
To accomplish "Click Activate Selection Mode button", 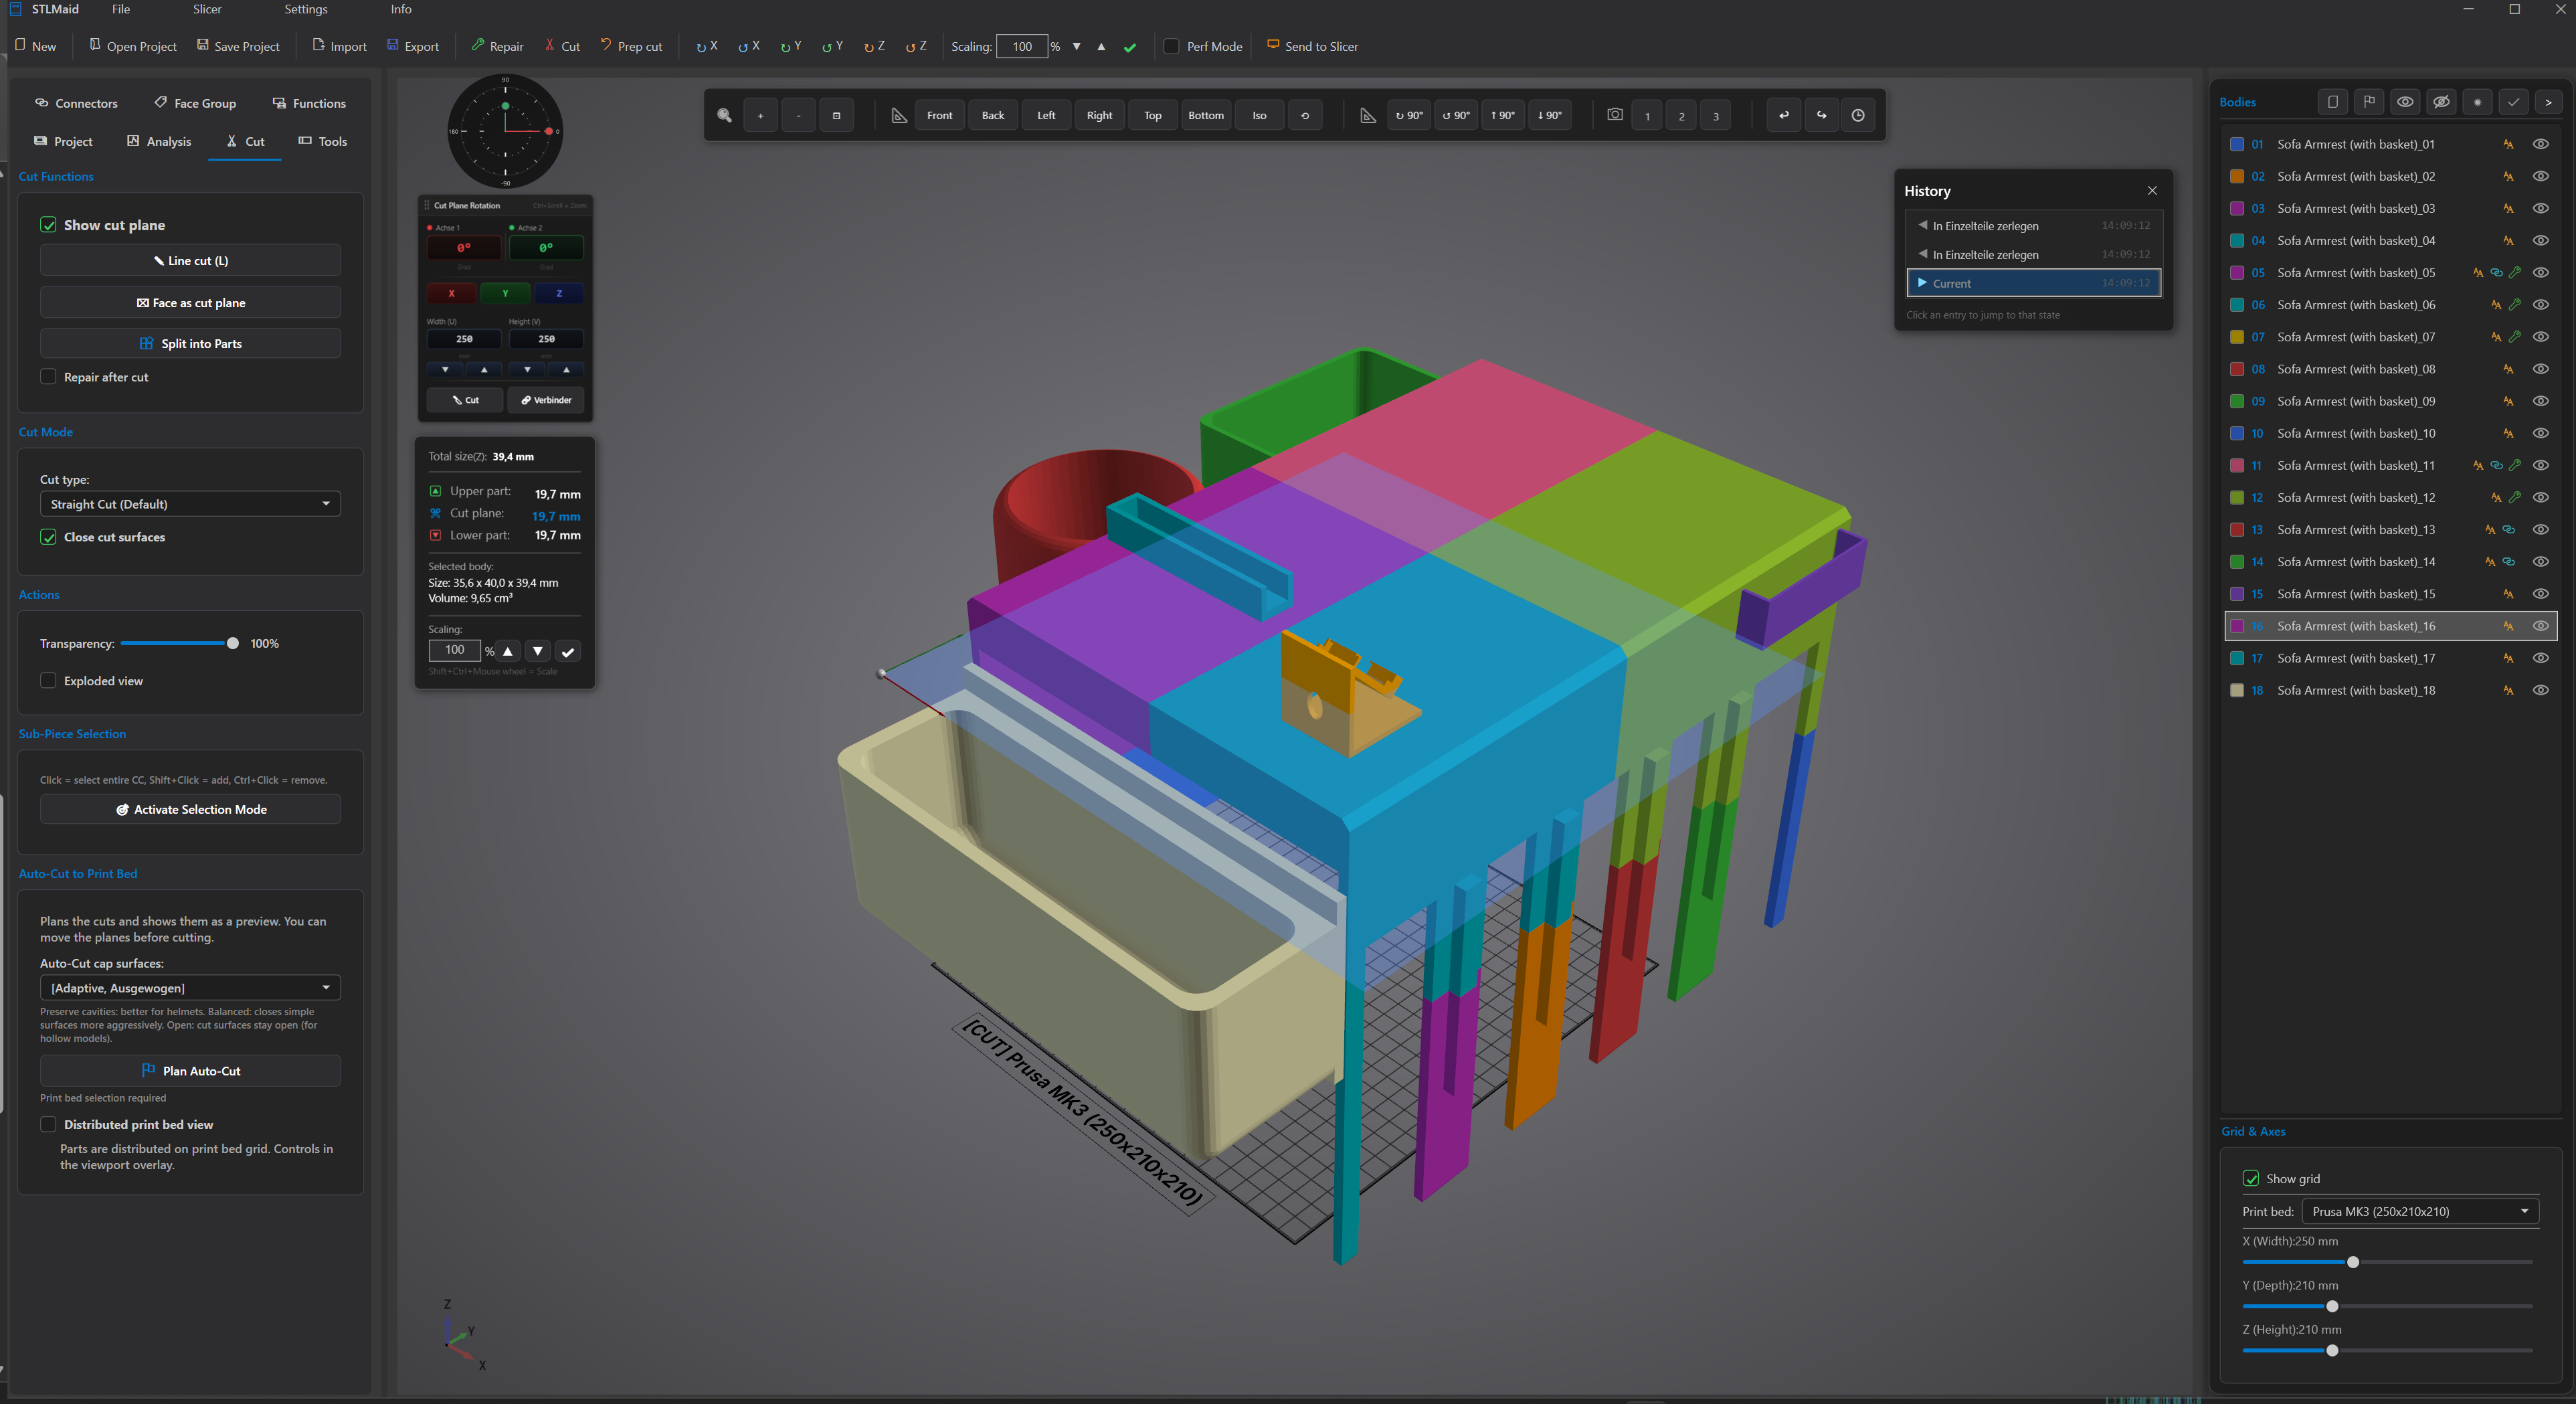I will coord(190,809).
